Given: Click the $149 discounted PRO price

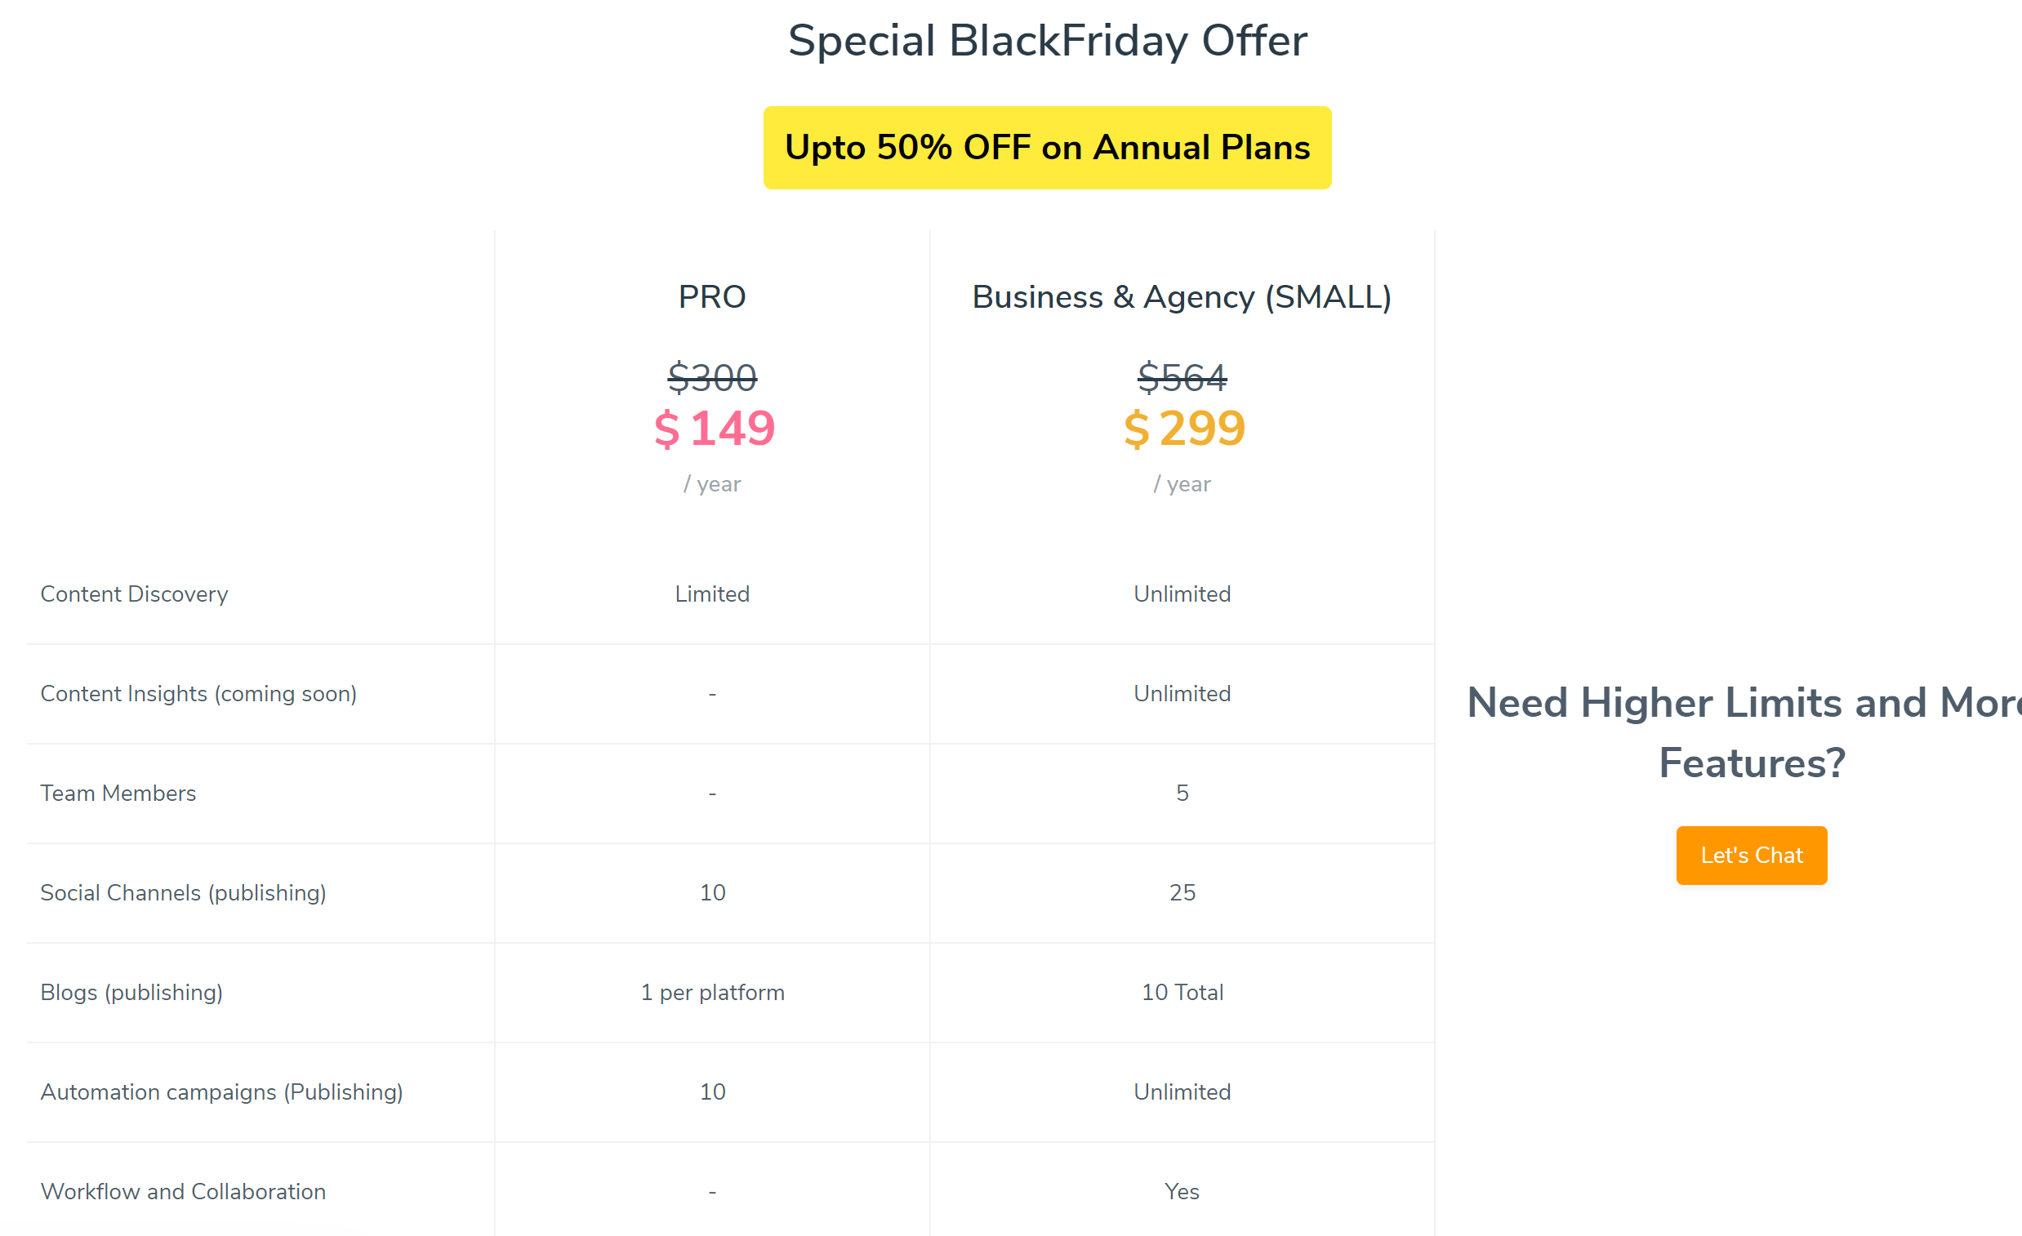Looking at the screenshot, I should [711, 427].
